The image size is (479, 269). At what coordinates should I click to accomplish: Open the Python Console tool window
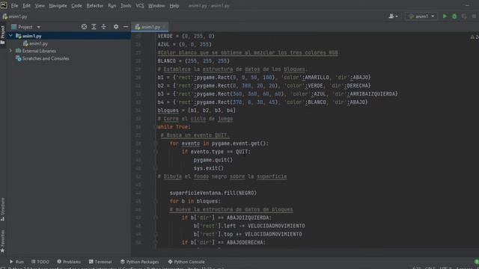coord(186,262)
